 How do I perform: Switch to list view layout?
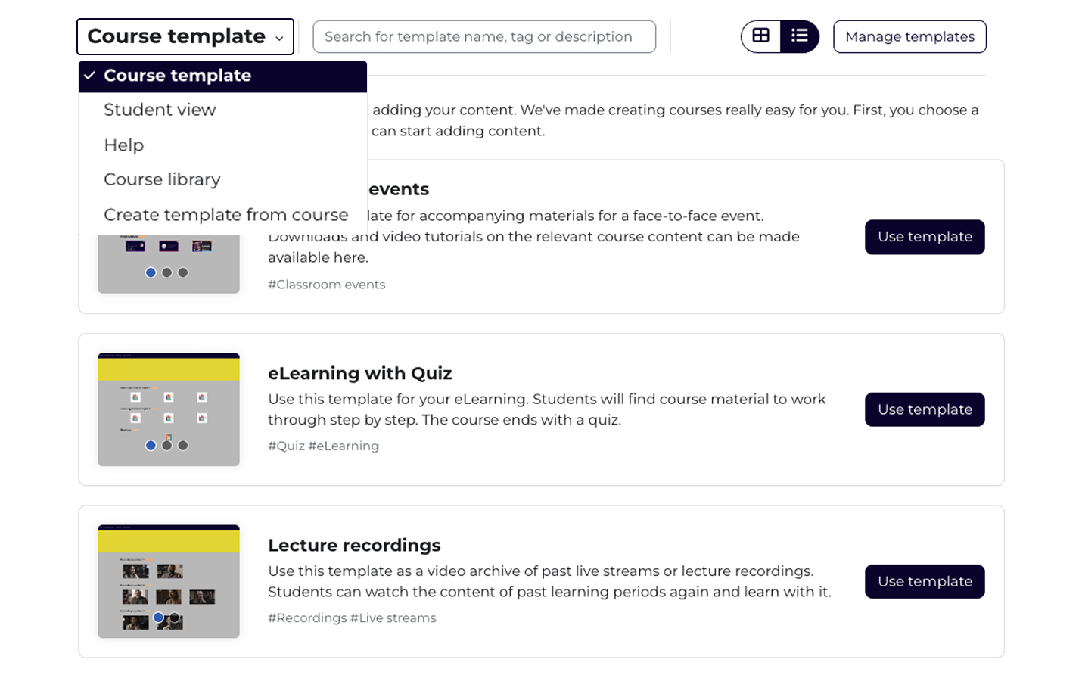pyautogui.click(x=799, y=36)
